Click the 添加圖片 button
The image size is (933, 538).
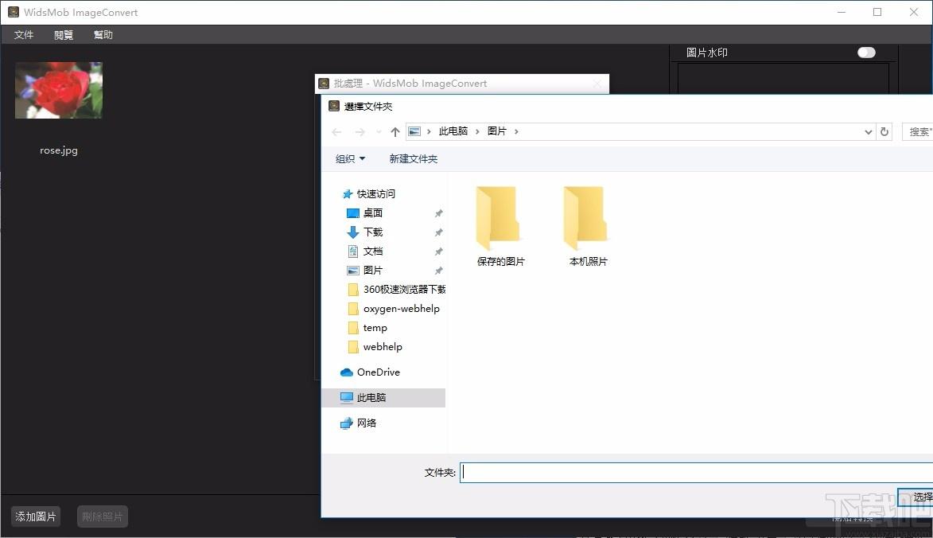36,516
